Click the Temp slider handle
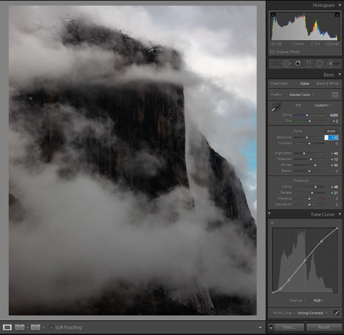 (307, 115)
